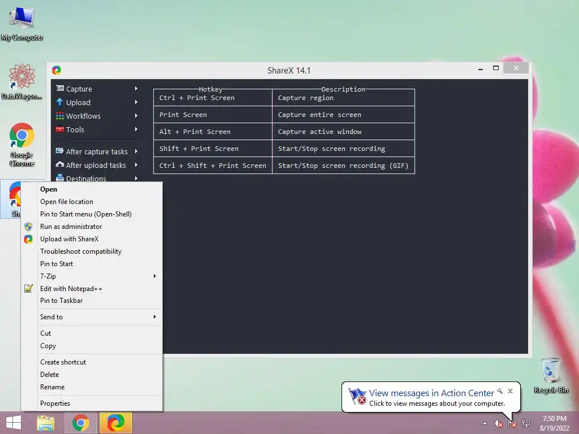Show hidden tray icons arrow
This screenshot has height=434, width=579.
click(x=485, y=424)
